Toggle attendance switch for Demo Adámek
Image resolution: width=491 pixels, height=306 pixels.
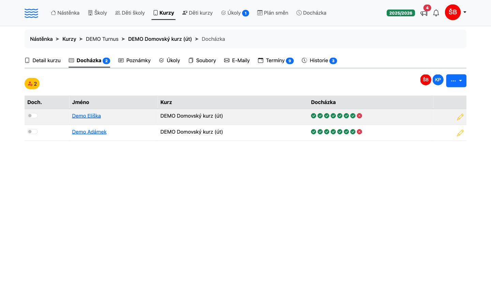coord(32,132)
